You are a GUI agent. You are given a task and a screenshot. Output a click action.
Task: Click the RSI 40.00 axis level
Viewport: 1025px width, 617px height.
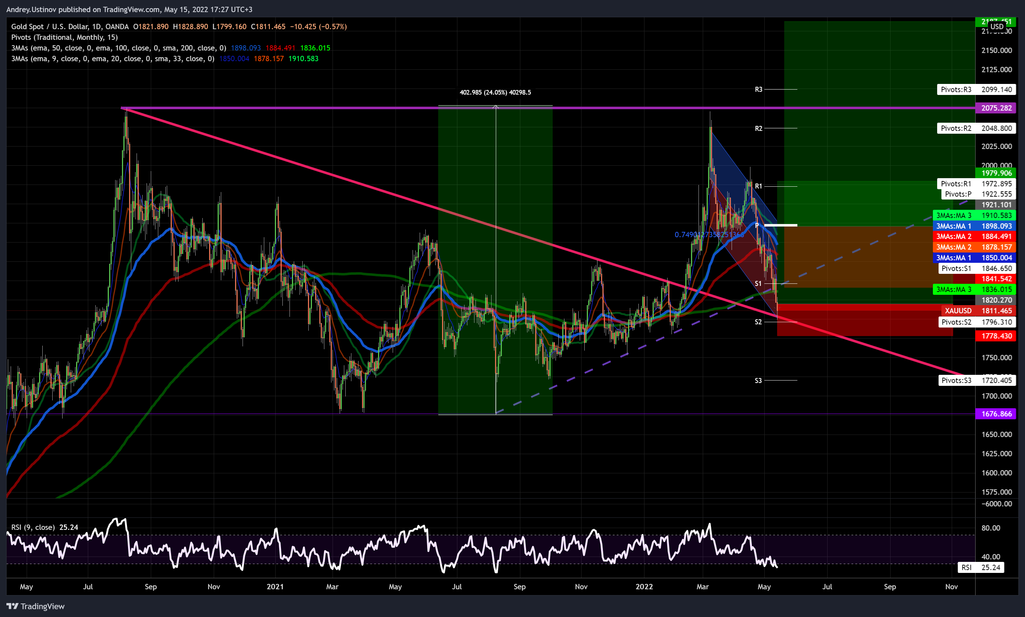[x=991, y=557]
